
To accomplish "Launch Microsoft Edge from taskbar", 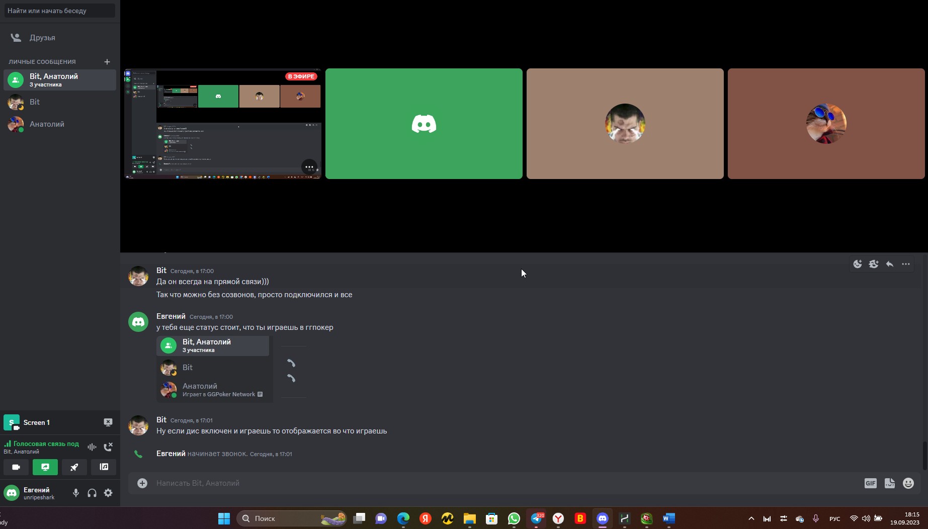I will click(403, 518).
